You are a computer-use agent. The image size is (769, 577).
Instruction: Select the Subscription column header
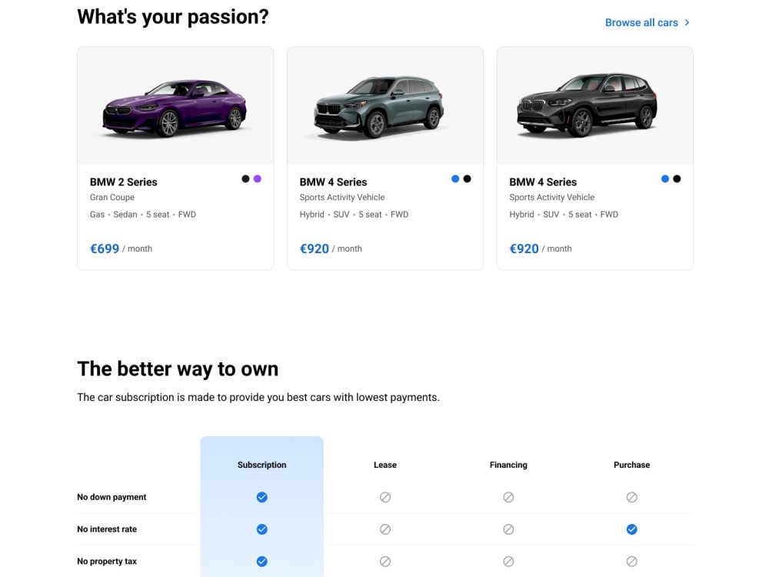[x=262, y=465]
